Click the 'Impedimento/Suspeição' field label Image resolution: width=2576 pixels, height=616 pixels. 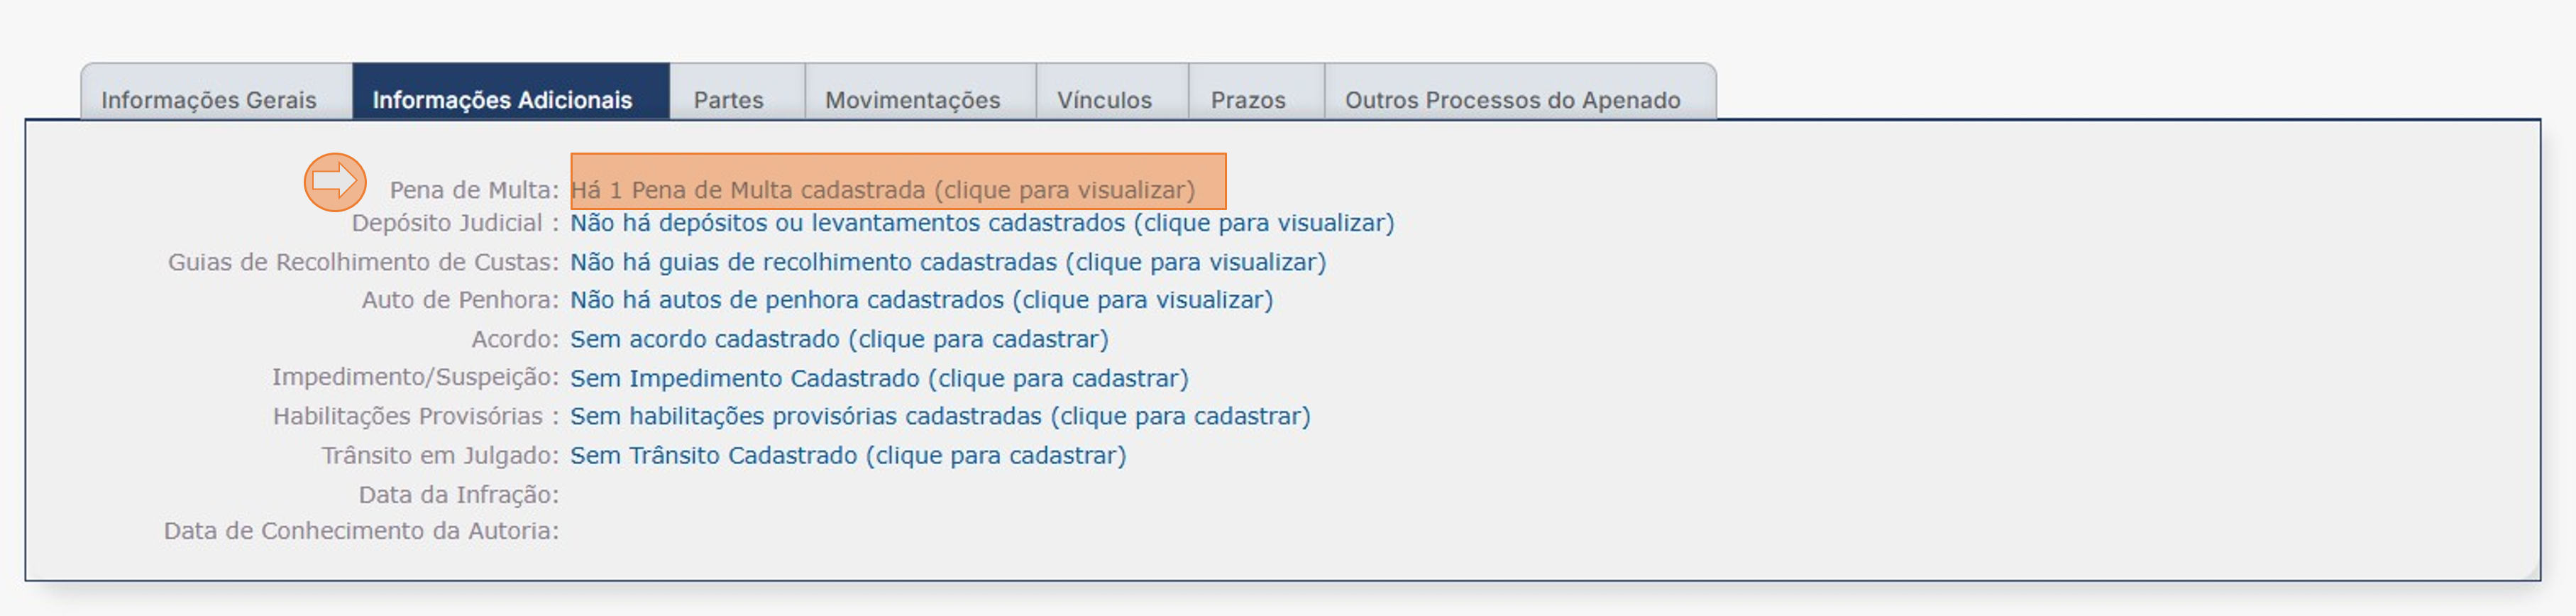pyautogui.click(x=415, y=377)
